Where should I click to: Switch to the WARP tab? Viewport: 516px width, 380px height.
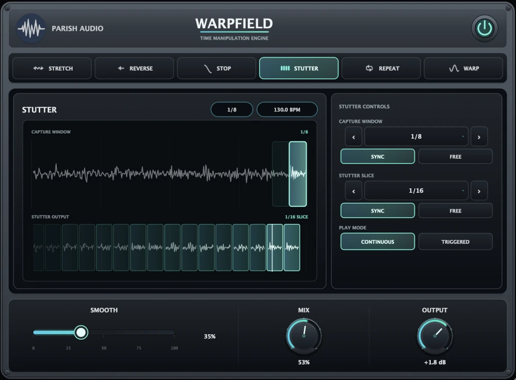point(463,69)
